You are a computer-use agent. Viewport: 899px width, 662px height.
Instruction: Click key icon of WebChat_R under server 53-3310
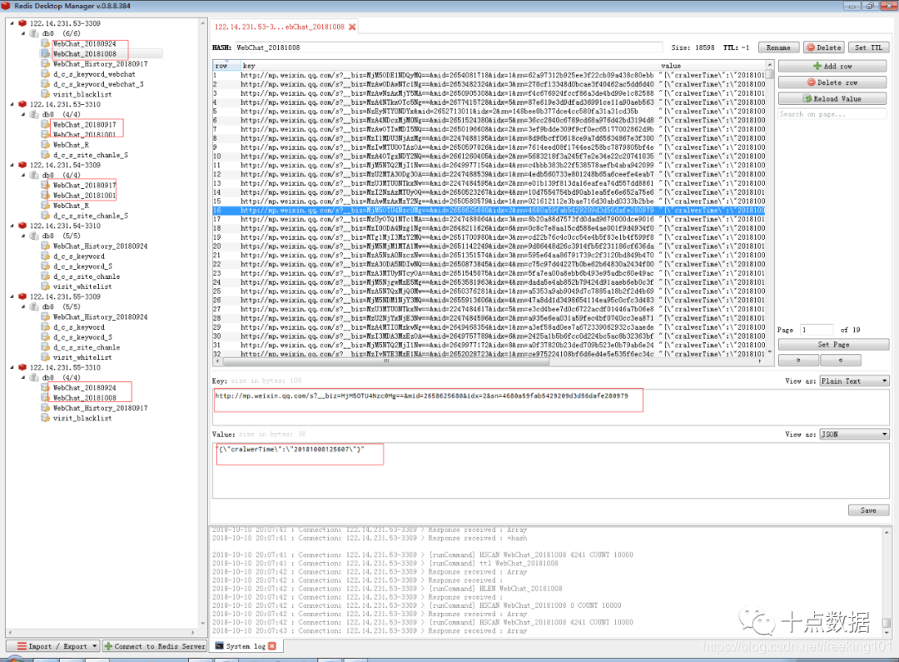[45, 145]
